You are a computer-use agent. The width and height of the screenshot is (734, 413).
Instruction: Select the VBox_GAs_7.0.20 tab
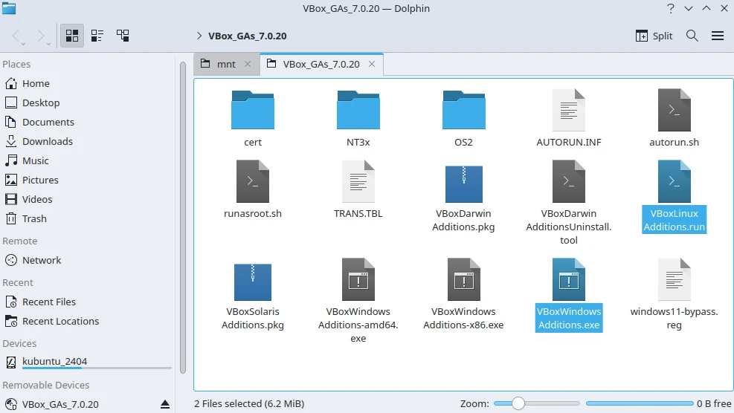[x=321, y=64]
